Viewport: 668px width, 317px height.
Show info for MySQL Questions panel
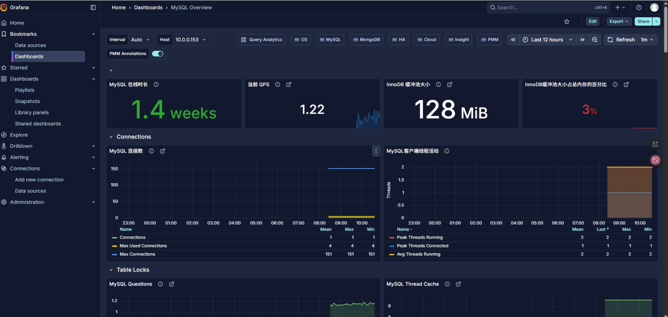point(161,284)
